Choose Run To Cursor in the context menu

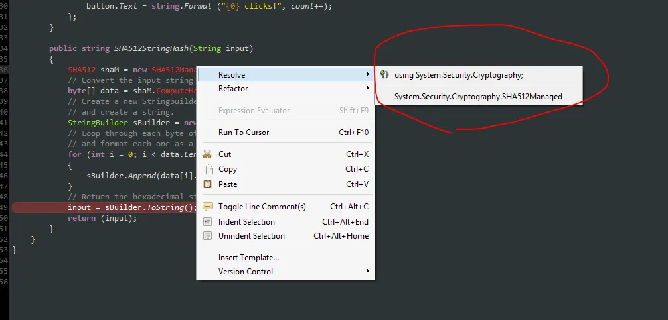pos(286,133)
